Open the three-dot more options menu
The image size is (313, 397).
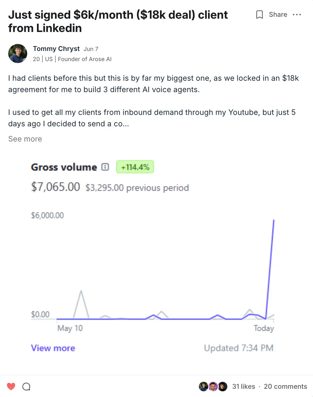point(297,15)
